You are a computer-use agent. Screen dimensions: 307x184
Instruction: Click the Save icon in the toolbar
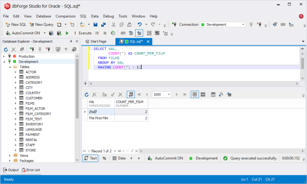pyautogui.click(x=96, y=25)
